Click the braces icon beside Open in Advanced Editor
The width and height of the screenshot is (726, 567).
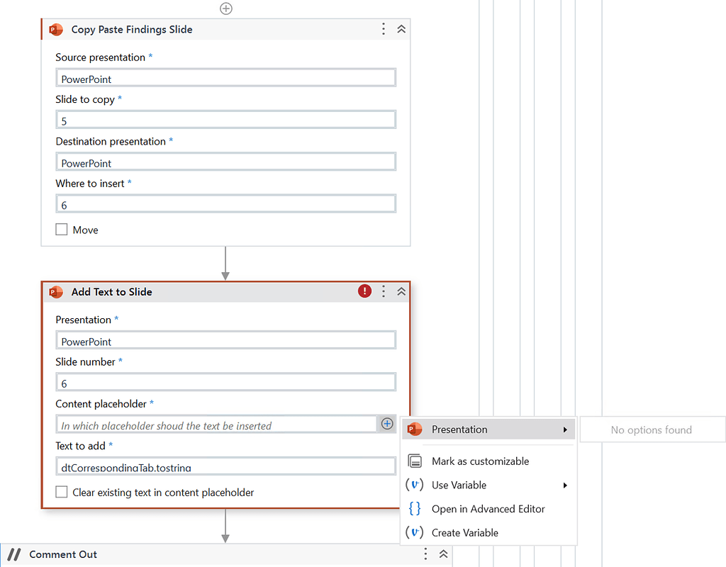click(414, 509)
